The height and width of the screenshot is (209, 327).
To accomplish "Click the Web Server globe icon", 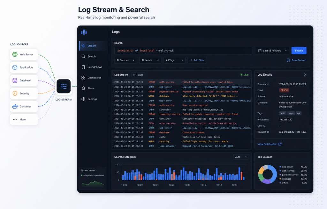I will 15,54.
